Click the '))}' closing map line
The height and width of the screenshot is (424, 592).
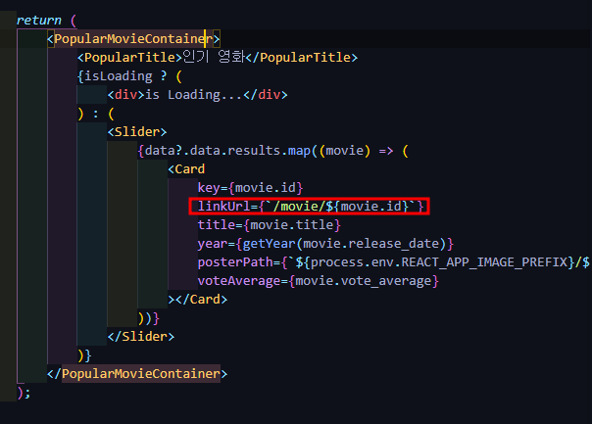point(149,318)
